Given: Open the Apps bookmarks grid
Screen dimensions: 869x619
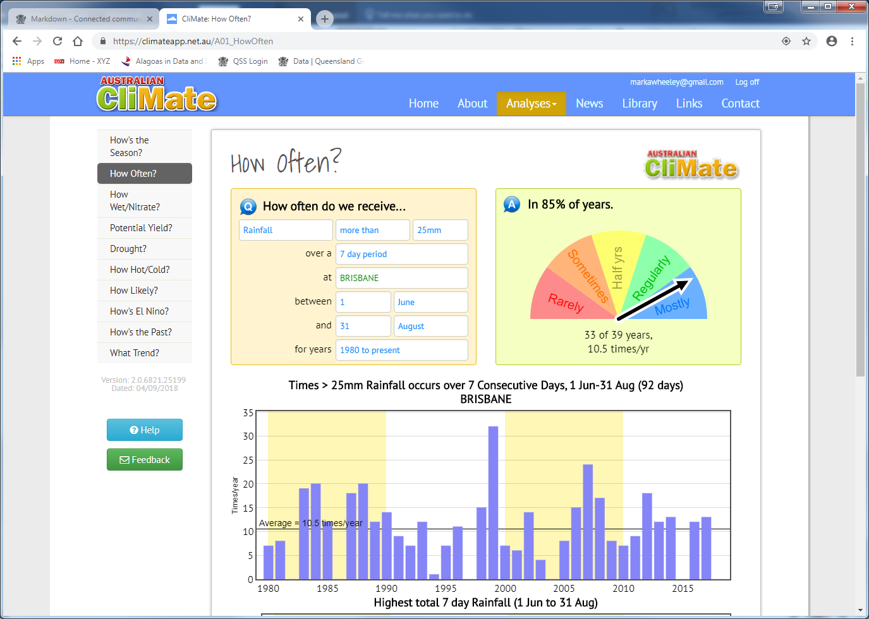Looking at the screenshot, I should [28, 61].
